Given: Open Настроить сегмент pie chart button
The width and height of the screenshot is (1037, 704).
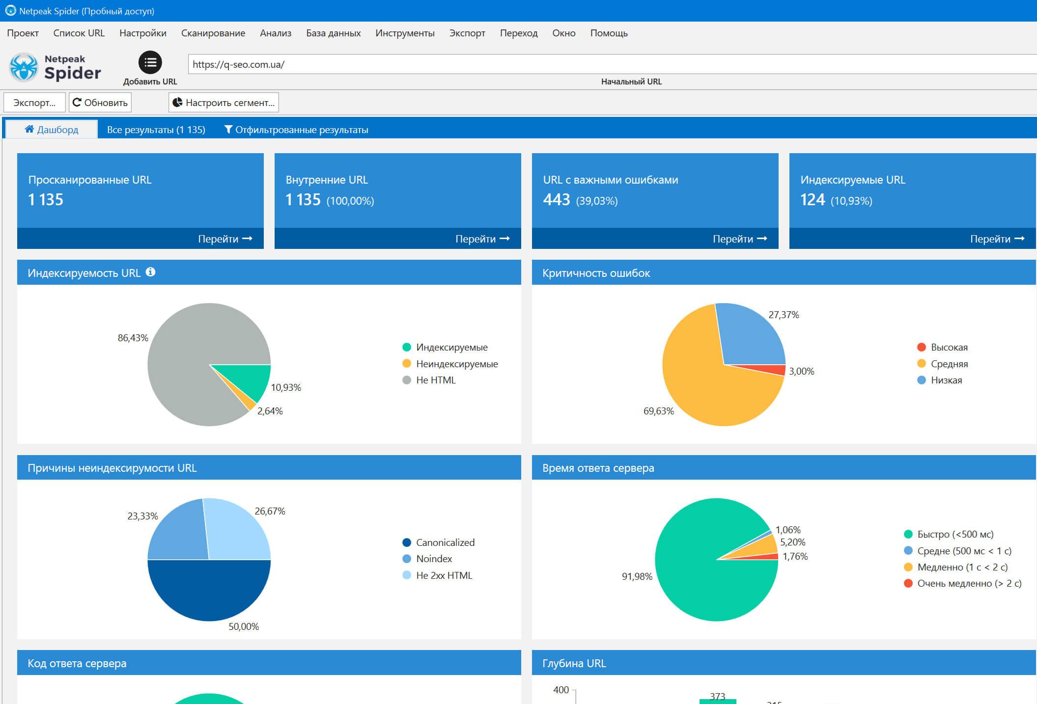Looking at the screenshot, I should point(224,103).
